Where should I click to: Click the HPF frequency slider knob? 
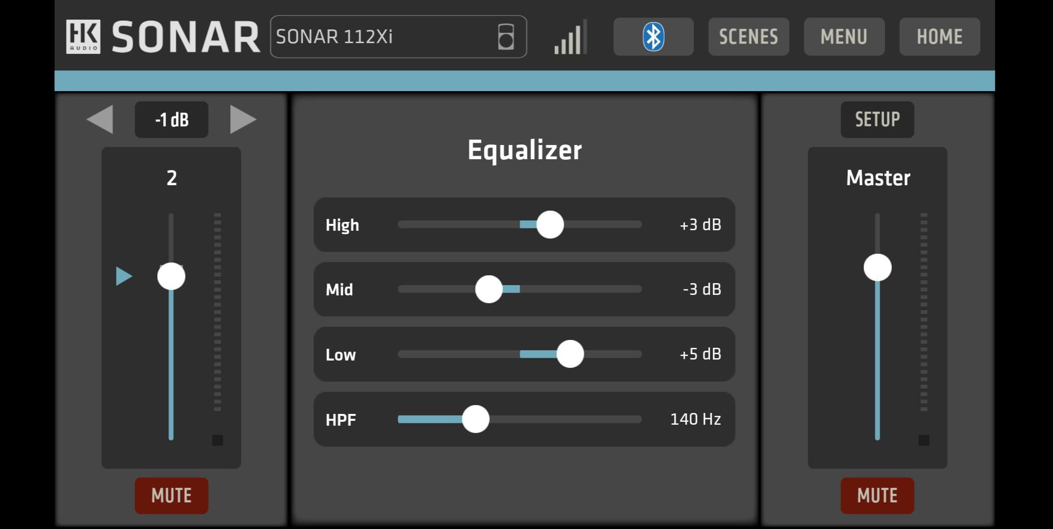point(476,419)
